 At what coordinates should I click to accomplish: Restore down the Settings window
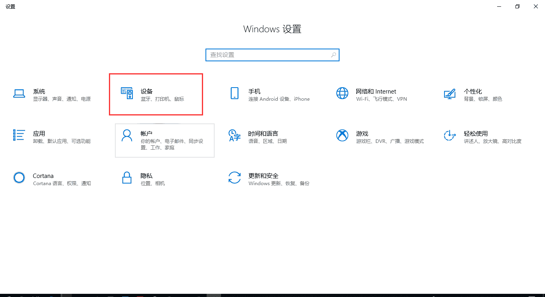click(x=517, y=6)
